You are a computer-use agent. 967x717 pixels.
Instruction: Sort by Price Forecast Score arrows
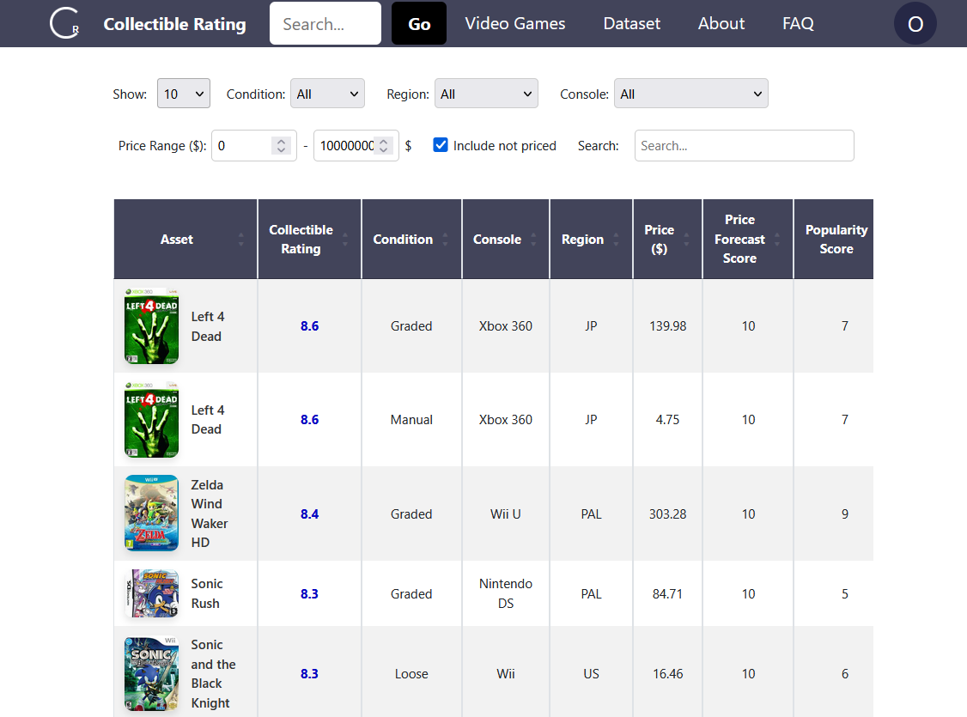[x=777, y=240]
